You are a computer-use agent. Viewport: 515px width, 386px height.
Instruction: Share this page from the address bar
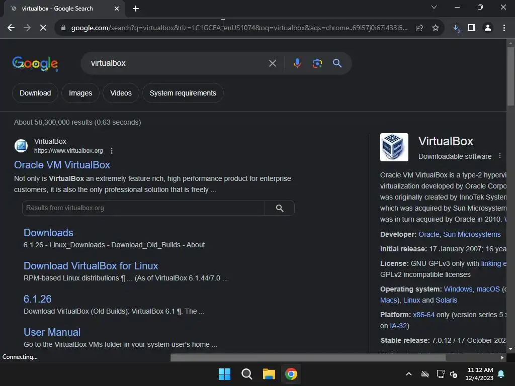click(419, 28)
